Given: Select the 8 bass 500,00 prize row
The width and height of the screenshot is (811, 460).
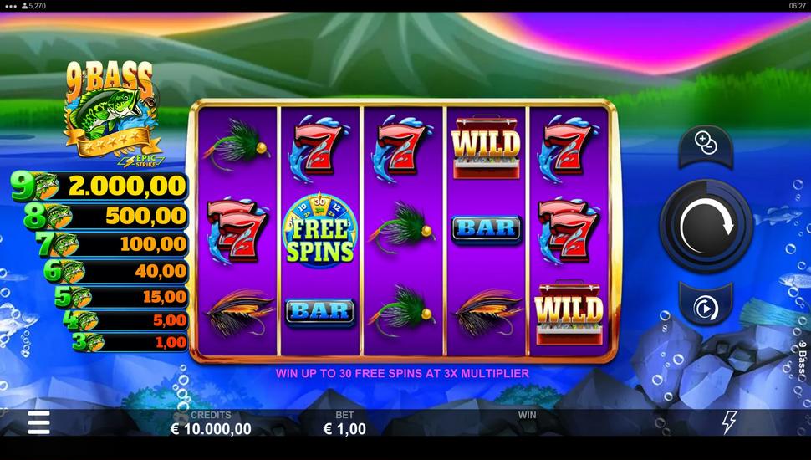Looking at the screenshot, I should coord(106,216).
